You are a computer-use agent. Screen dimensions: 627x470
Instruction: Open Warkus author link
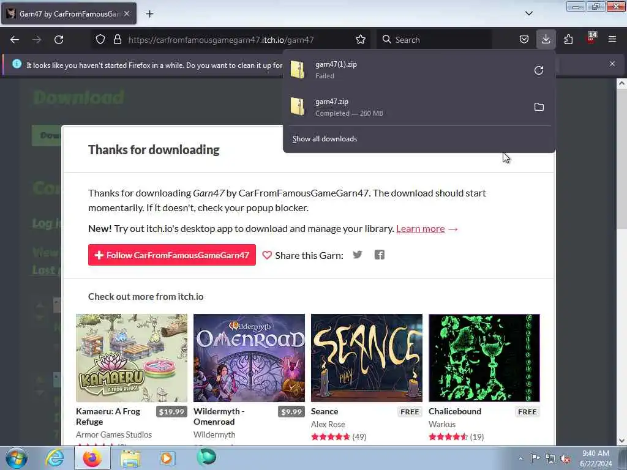point(442,424)
